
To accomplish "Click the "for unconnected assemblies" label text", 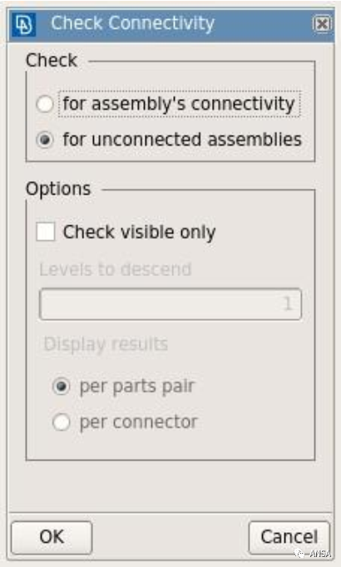I will point(182,140).
